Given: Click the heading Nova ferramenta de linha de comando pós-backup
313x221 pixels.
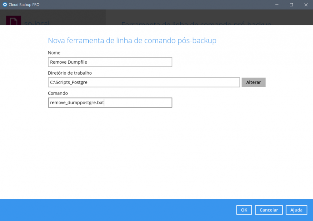Looking at the screenshot, I should pos(132,41).
